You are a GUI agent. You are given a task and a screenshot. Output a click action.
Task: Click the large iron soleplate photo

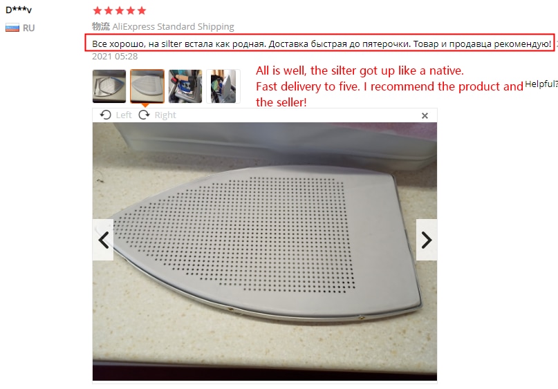(x=265, y=252)
